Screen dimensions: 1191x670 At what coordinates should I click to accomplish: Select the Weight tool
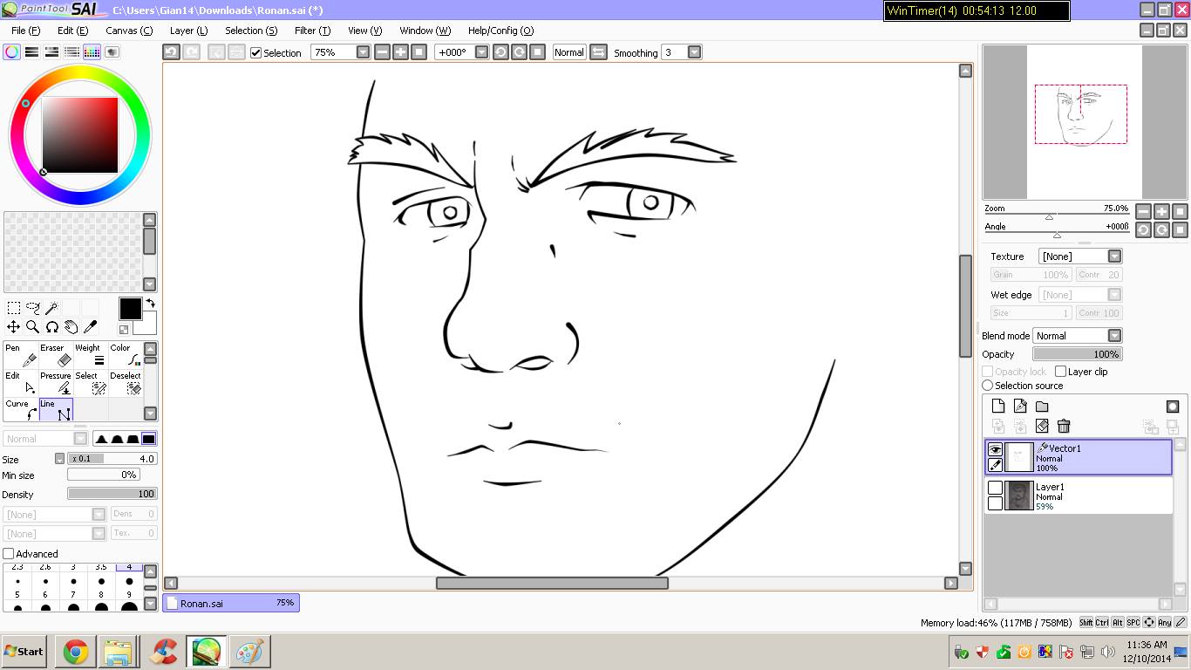[x=91, y=355]
